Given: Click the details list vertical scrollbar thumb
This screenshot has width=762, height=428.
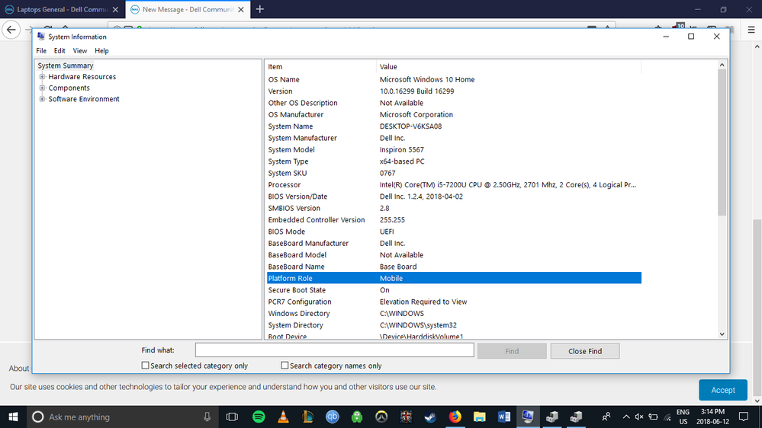Looking at the screenshot, I should [x=722, y=142].
